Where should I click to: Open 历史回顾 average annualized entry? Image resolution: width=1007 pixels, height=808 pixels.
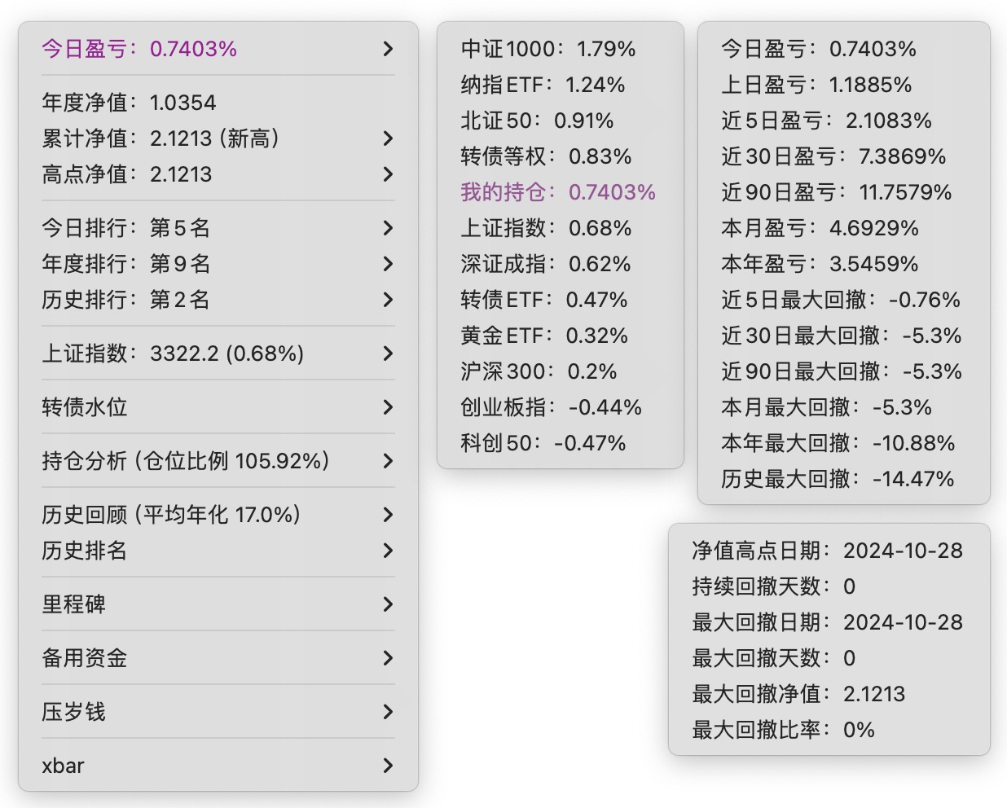click(x=171, y=515)
